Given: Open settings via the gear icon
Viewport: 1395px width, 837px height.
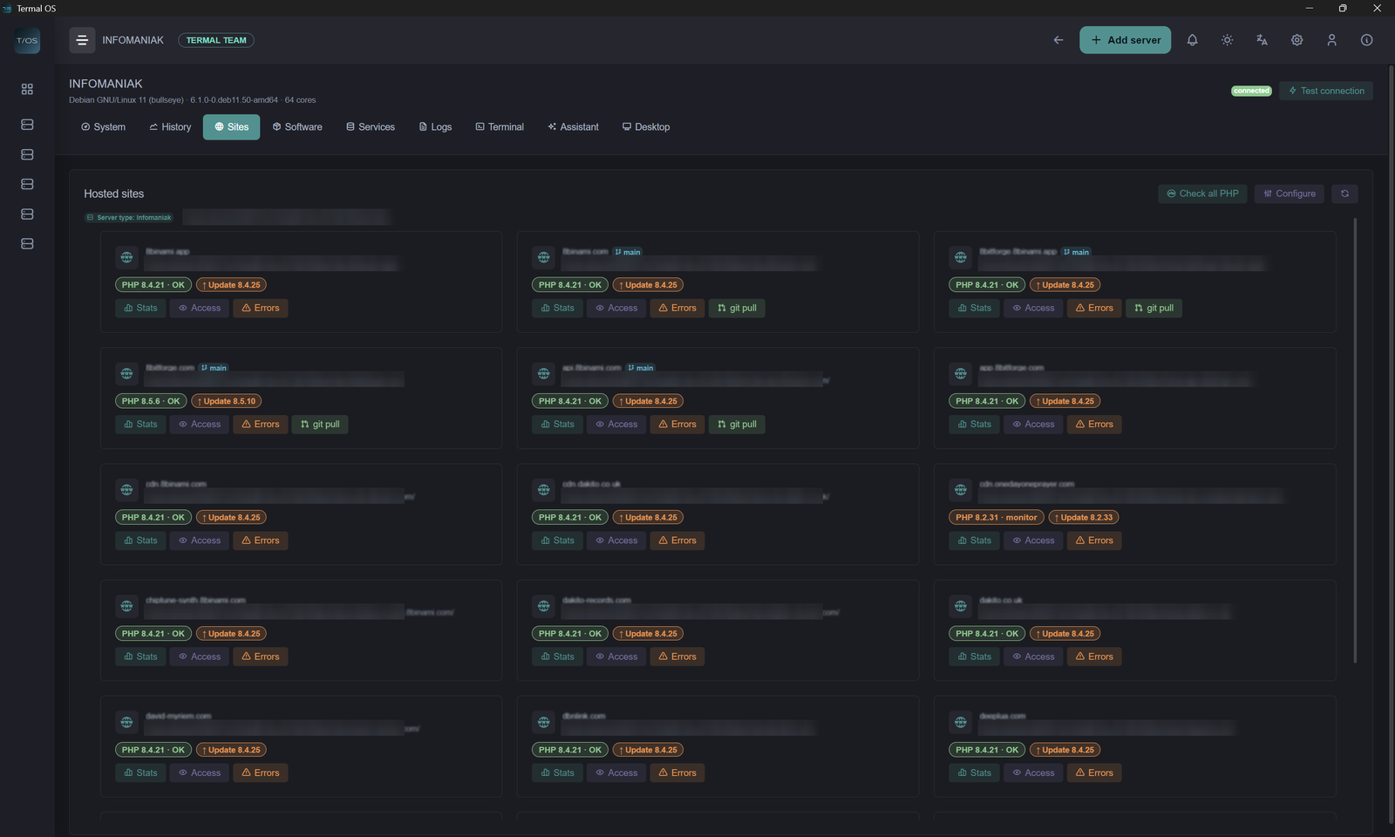Looking at the screenshot, I should click(x=1296, y=40).
